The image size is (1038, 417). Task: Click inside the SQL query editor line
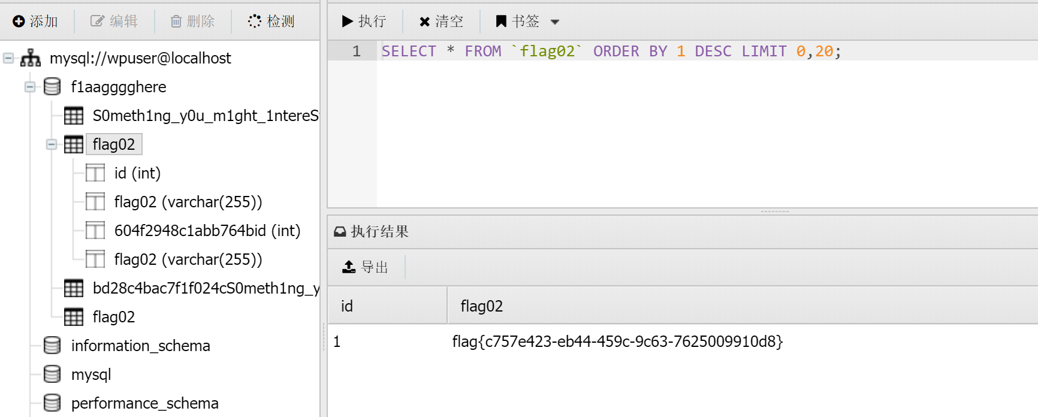pos(707,51)
